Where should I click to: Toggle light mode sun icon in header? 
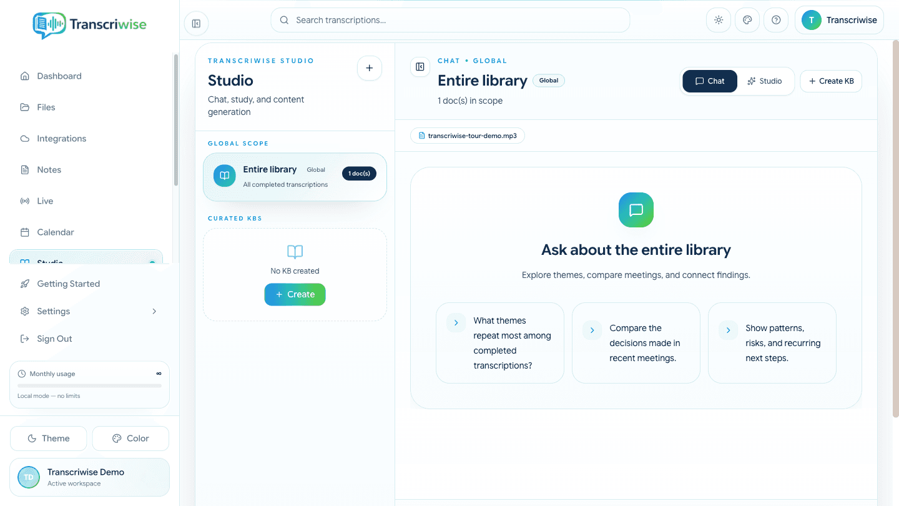[719, 20]
